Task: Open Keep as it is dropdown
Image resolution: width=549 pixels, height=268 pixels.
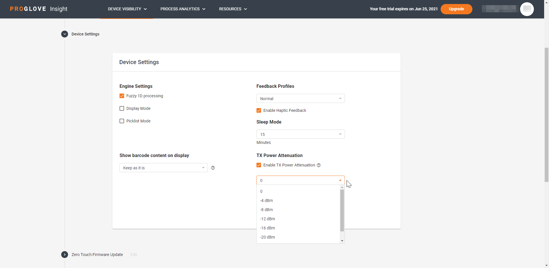Action: pos(163,168)
